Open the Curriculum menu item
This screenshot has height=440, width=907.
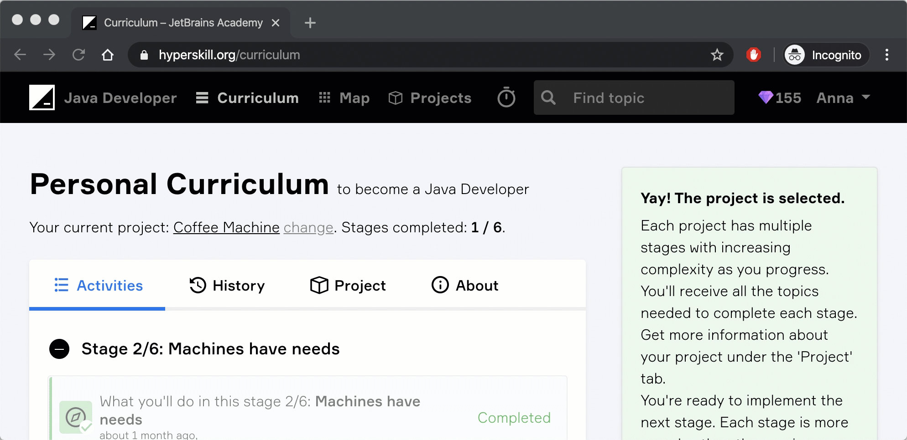tap(247, 98)
